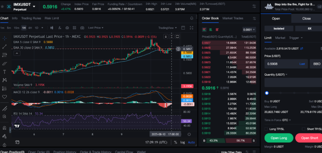This screenshot has height=153, width=322.
Task: Add IMXUSDT to favorites with star icon
Action: pyautogui.click(x=2, y=6)
